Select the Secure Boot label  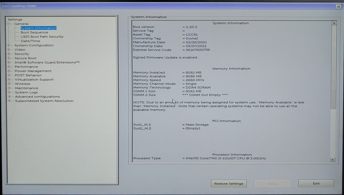[x=25, y=58]
